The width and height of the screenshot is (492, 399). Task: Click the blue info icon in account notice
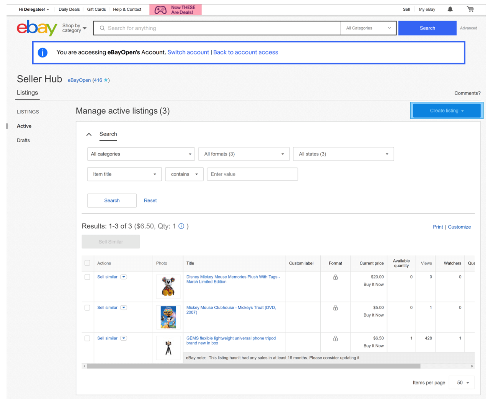[x=43, y=53]
